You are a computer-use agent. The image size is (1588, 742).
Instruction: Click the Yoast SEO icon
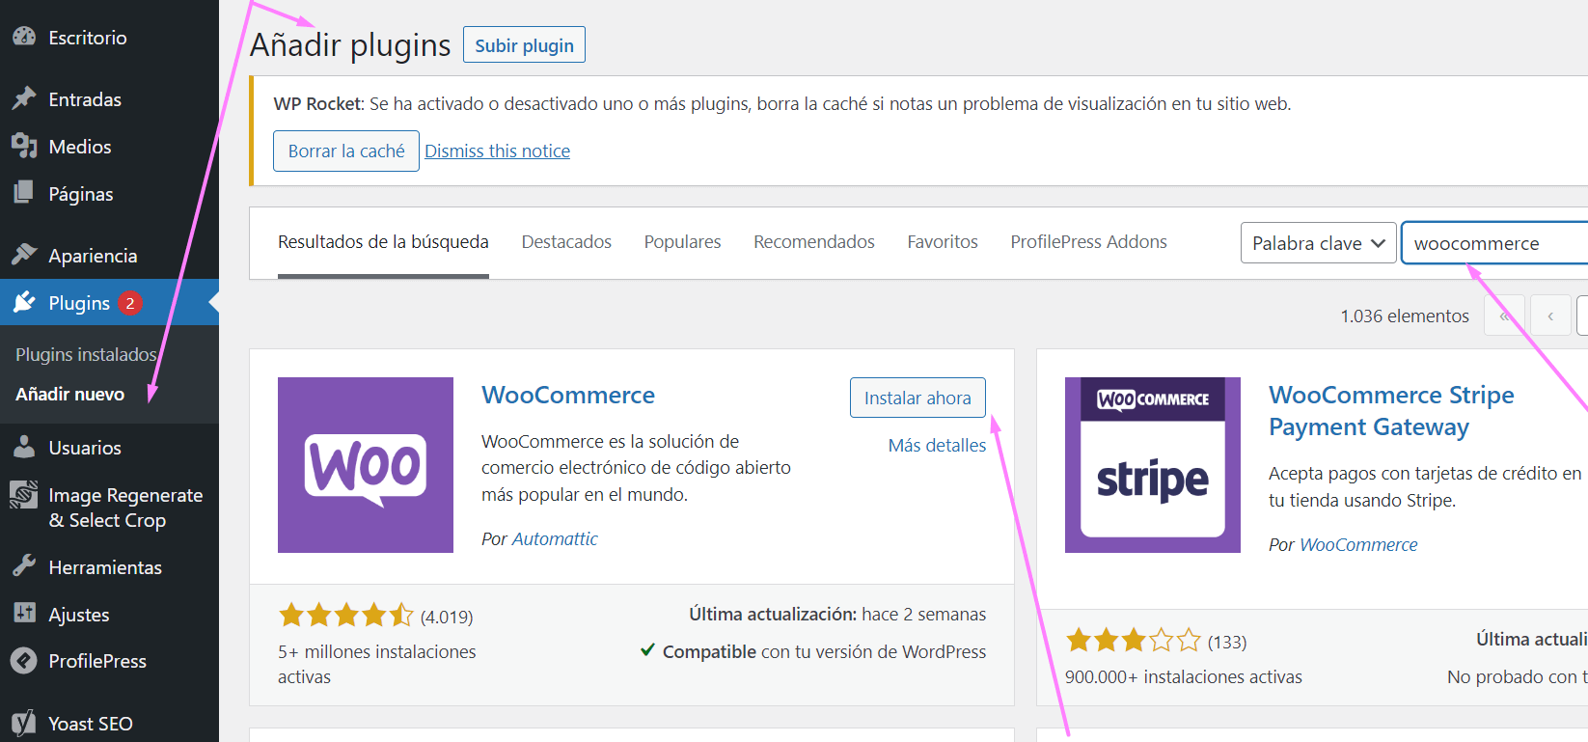[24, 723]
